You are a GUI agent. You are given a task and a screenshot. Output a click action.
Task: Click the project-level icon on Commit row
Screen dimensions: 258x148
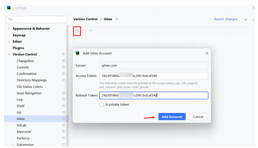64,67
